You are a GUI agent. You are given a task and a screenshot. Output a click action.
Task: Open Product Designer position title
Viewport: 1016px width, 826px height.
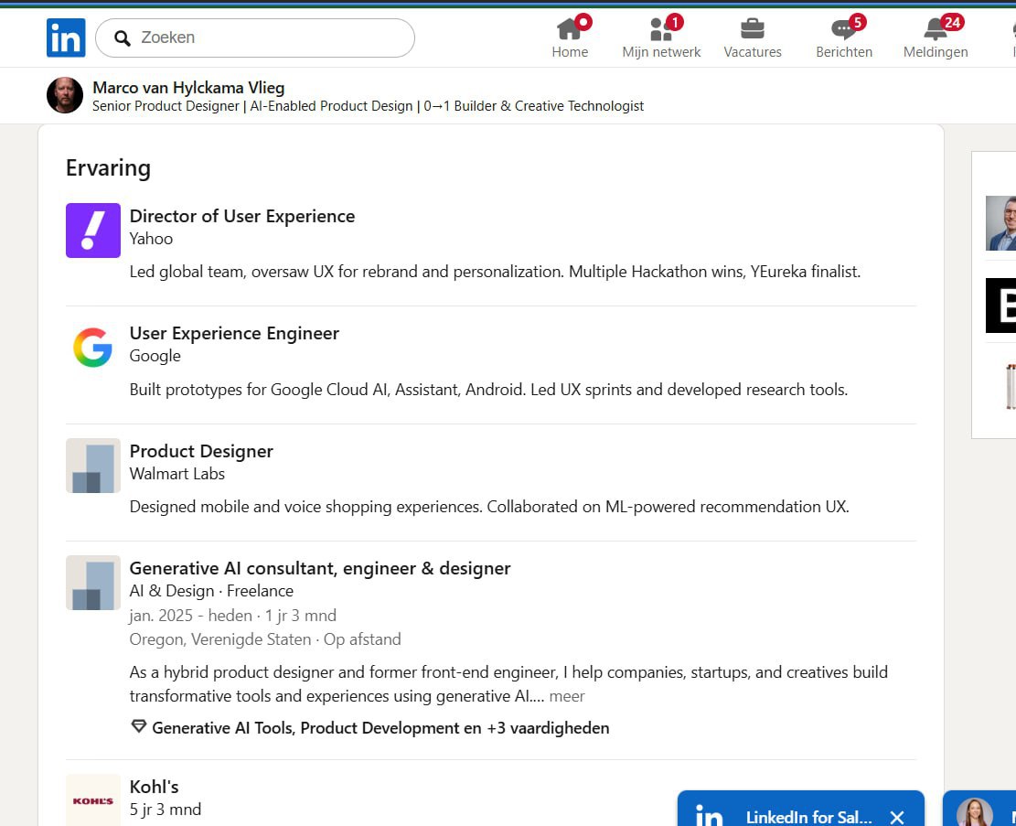[201, 451]
